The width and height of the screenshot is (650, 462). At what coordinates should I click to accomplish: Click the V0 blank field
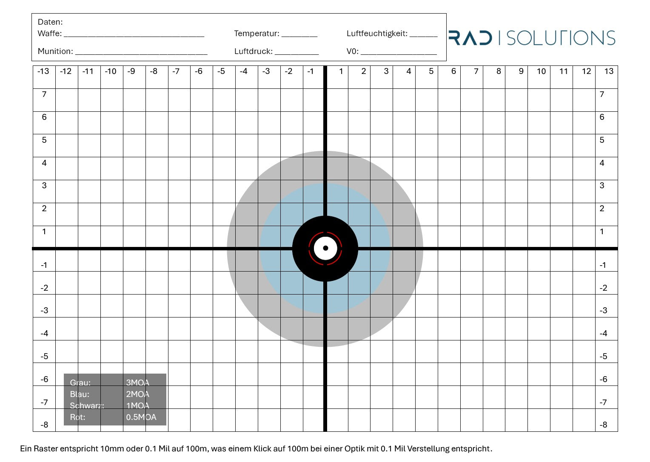399,52
